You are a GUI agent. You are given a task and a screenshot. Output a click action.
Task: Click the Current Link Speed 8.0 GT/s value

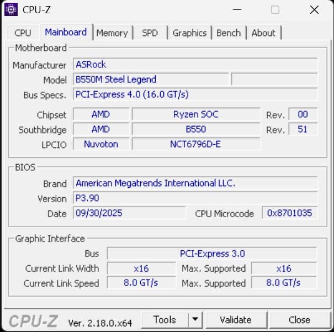click(141, 283)
